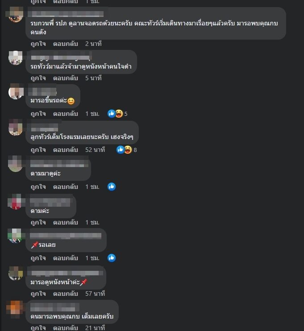304x331 pixels.
Task: Open the thumbs-up reactions on the ลูกทัวร์เต็มโรงแรม comment
Action: [x=121, y=150]
